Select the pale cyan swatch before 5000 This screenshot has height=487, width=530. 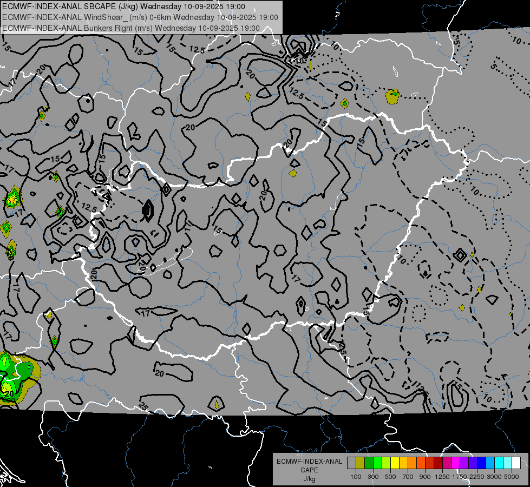click(507, 463)
